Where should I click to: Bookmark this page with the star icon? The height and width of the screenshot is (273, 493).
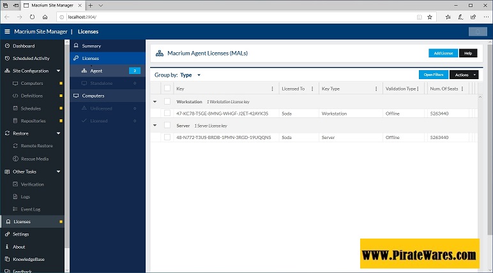(430, 17)
